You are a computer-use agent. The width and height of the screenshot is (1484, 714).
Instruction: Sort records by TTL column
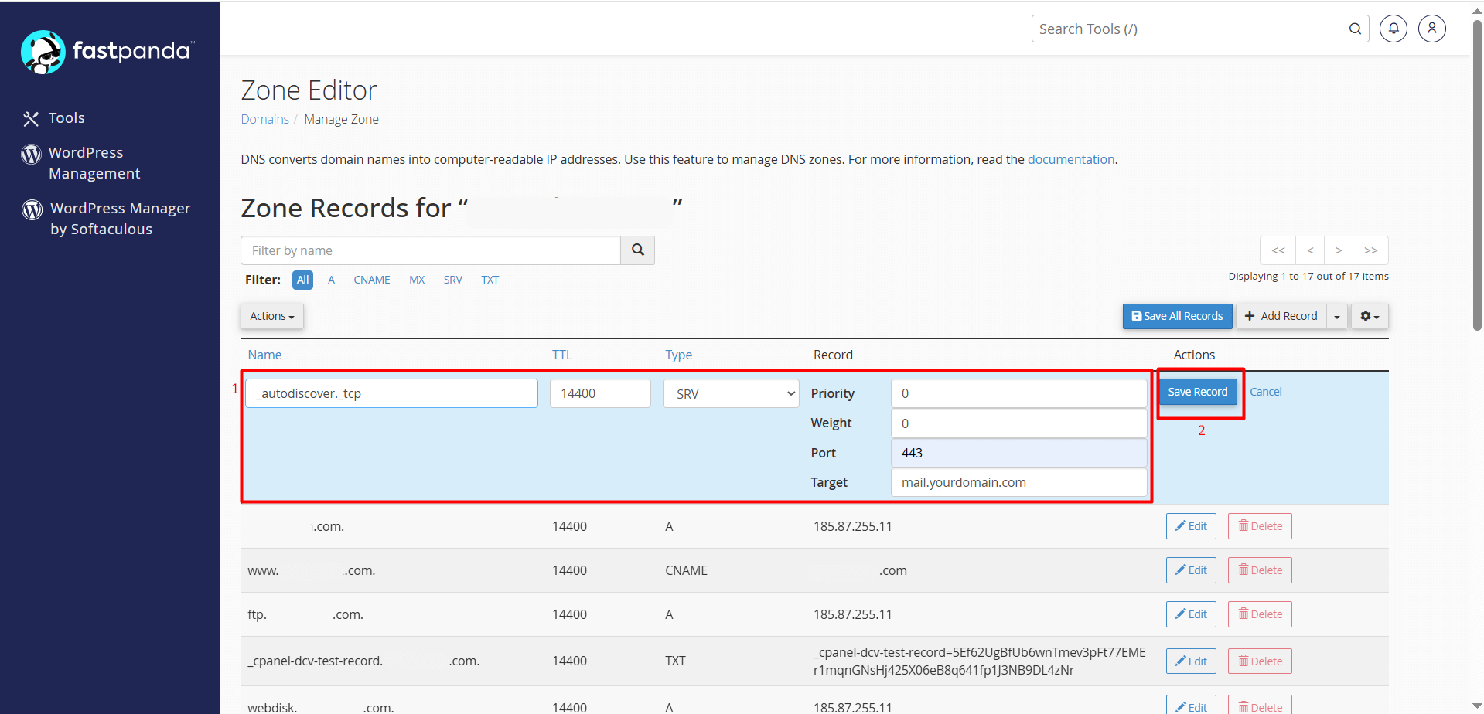562,355
